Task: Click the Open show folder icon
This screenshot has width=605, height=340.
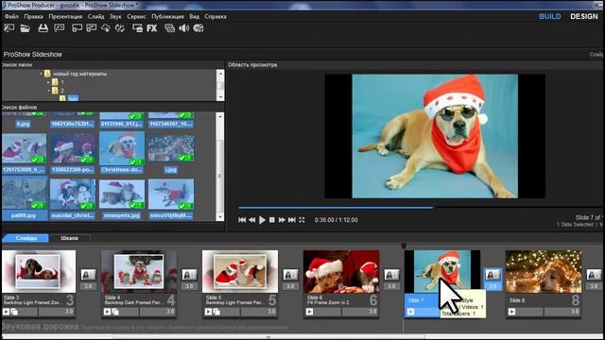Action: pyautogui.click(x=26, y=28)
